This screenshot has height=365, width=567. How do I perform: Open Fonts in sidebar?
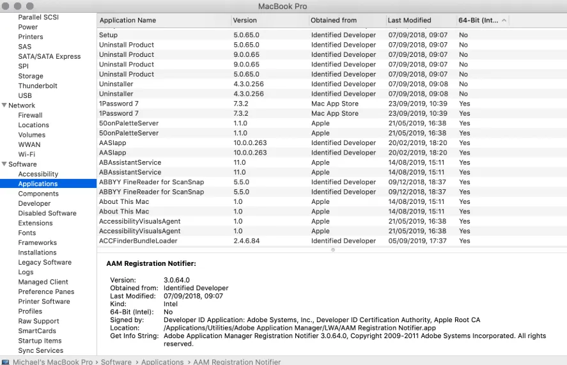click(x=27, y=233)
